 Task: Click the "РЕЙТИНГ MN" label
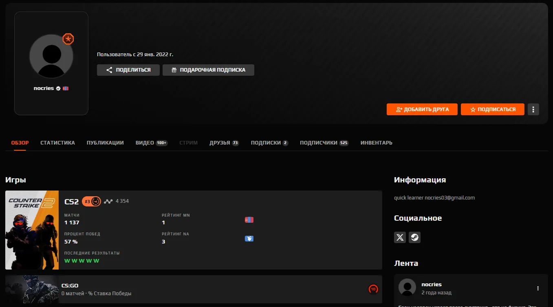click(x=176, y=215)
